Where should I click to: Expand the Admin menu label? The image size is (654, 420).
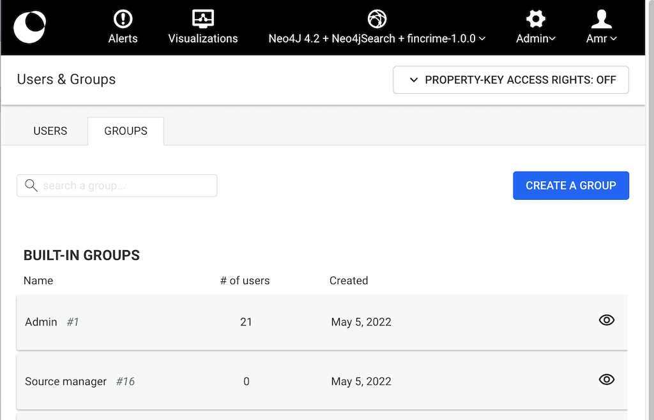tap(536, 39)
